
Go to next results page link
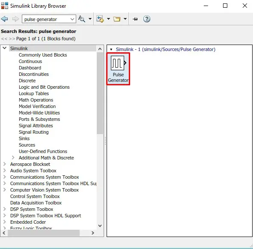(x=12, y=39)
